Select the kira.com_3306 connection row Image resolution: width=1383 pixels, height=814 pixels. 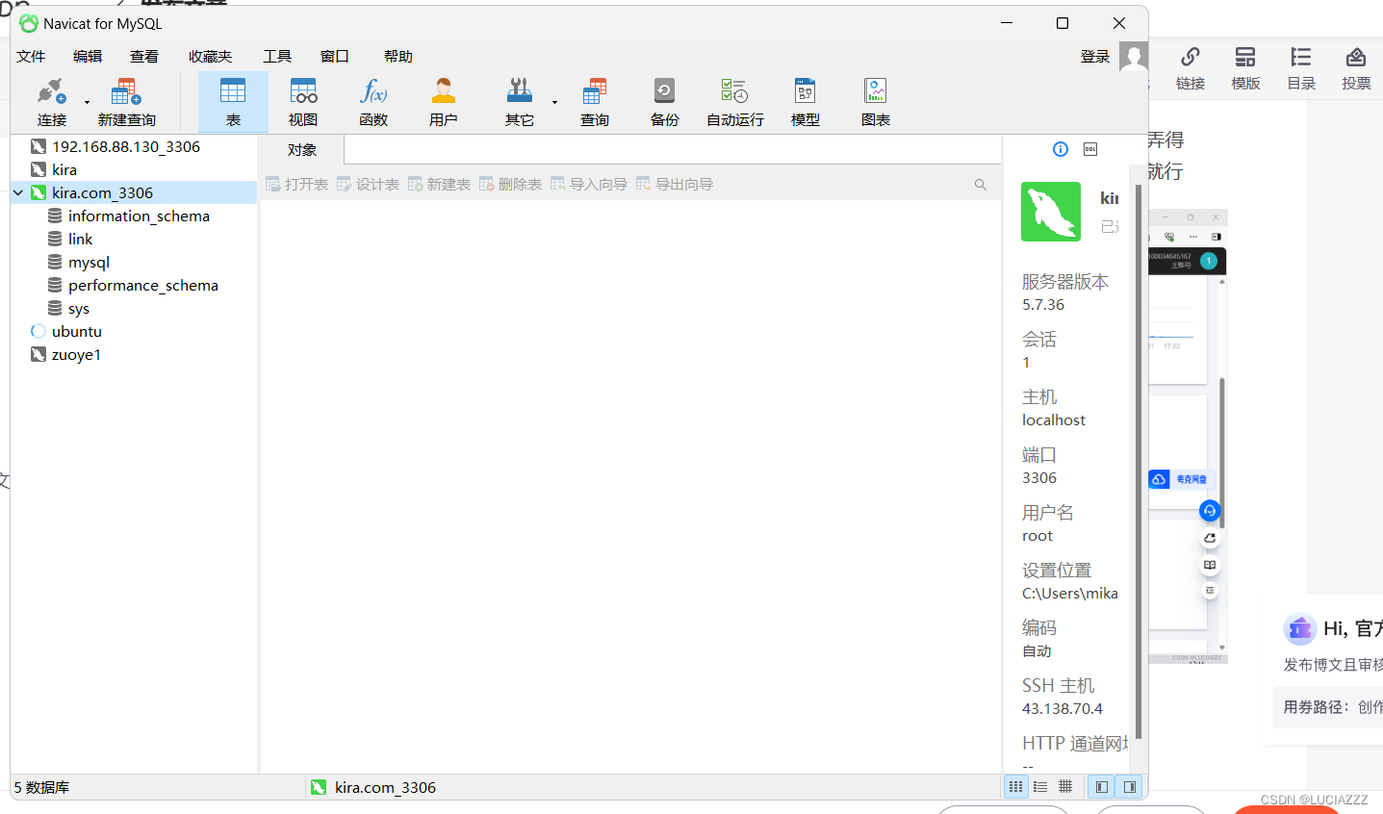pos(134,192)
